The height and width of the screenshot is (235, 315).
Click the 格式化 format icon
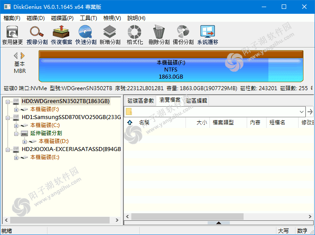point(134,35)
